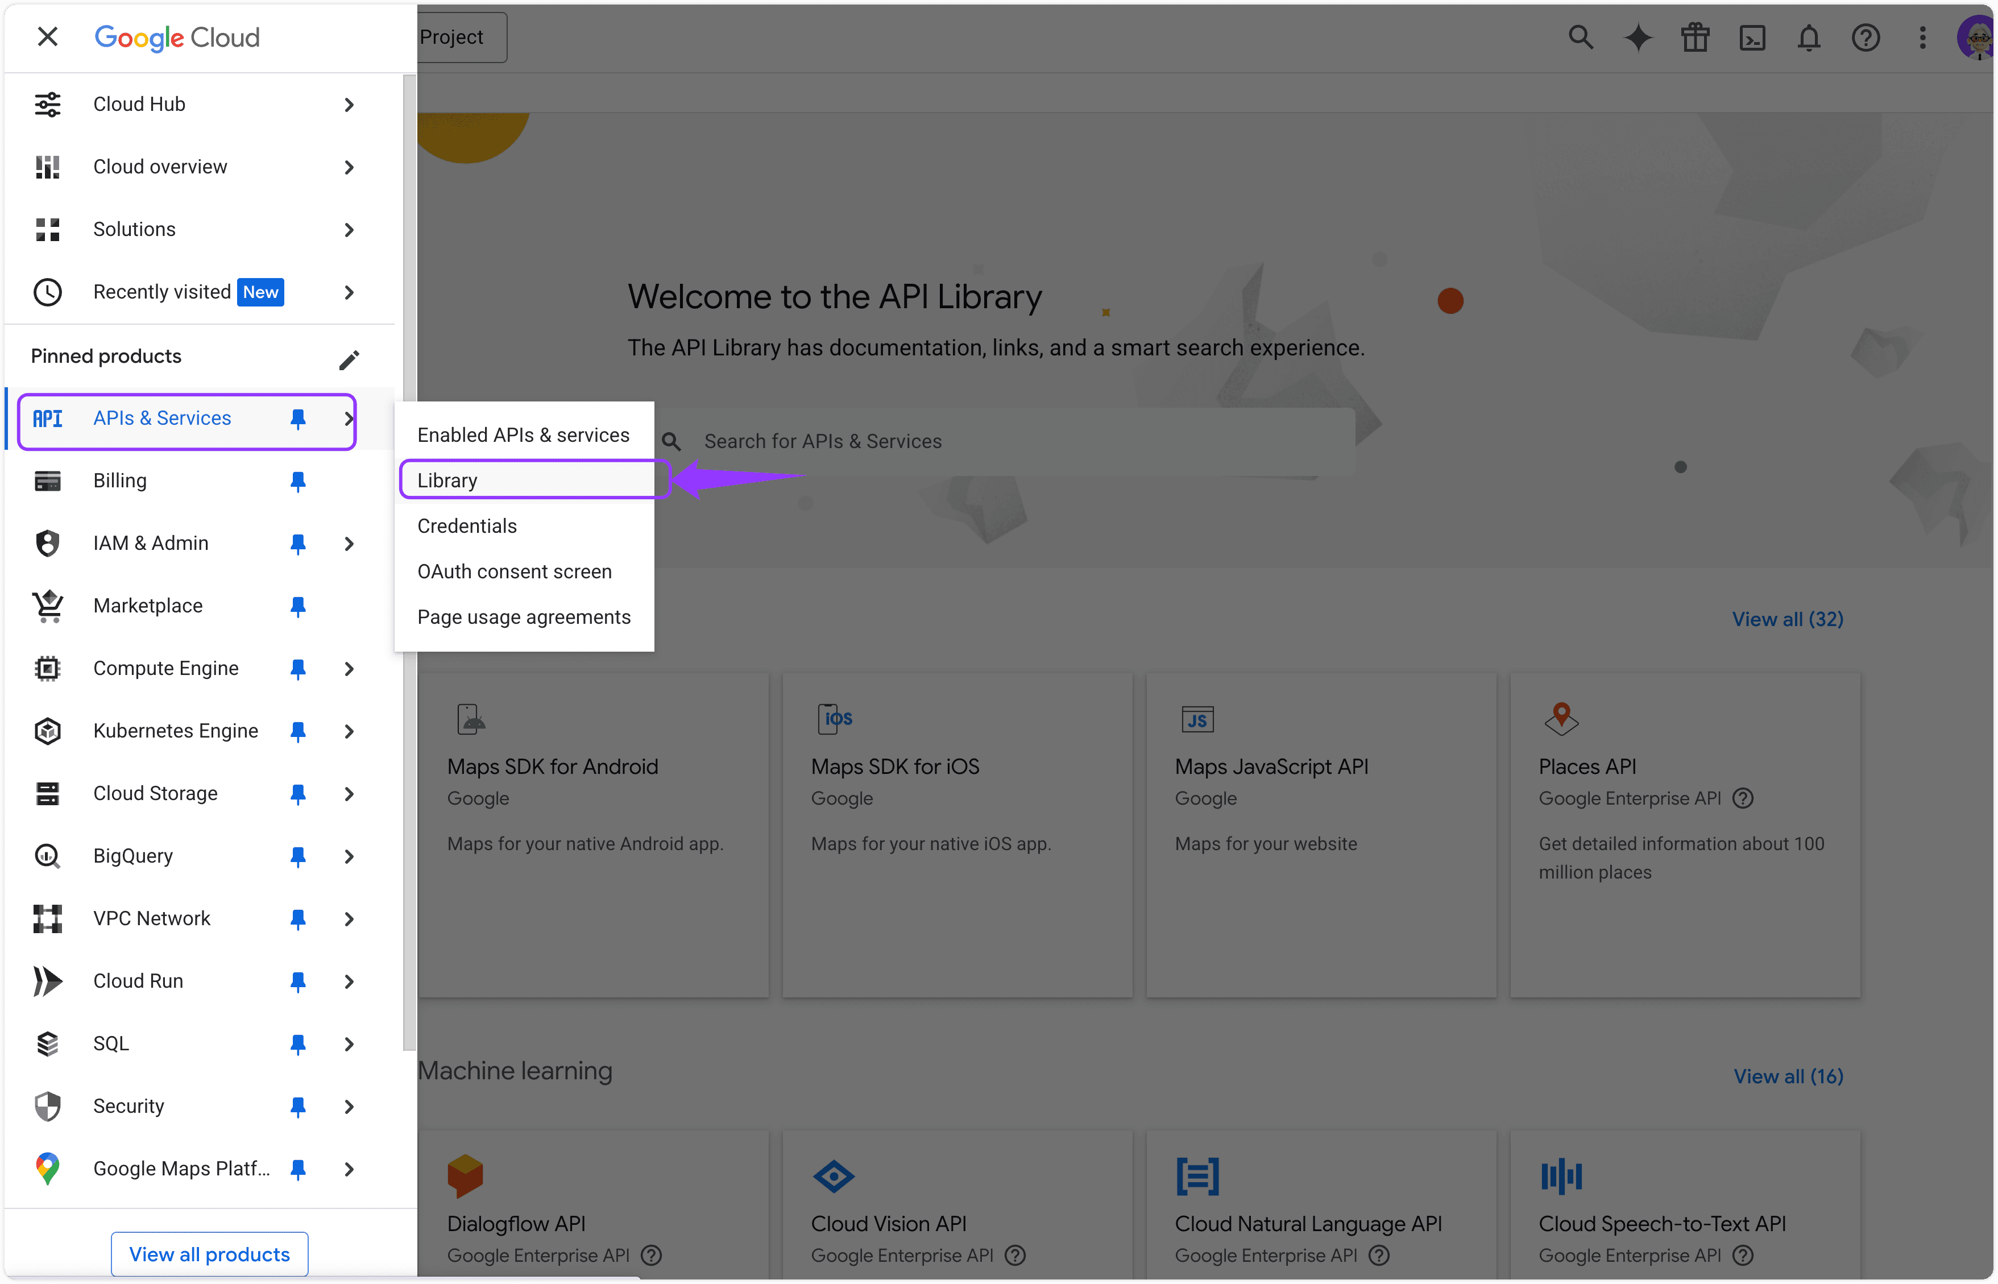The image size is (1998, 1284).
Task: Unpin Cloud Storage from the sidebar
Action: coord(299,794)
